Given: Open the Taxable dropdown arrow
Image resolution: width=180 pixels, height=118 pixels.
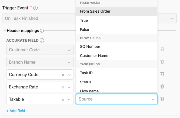Looking at the screenshot, I should click(x=69, y=100).
